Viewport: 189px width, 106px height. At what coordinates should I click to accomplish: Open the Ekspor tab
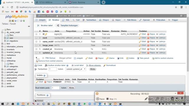click(104, 20)
